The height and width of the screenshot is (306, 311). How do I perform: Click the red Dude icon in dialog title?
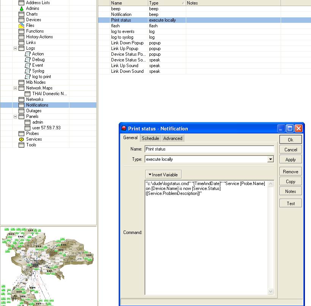click(x=124, y=128)
